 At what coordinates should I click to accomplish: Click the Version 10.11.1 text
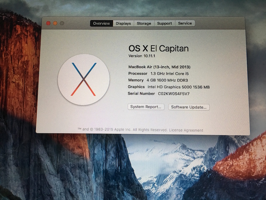point(142,56)
